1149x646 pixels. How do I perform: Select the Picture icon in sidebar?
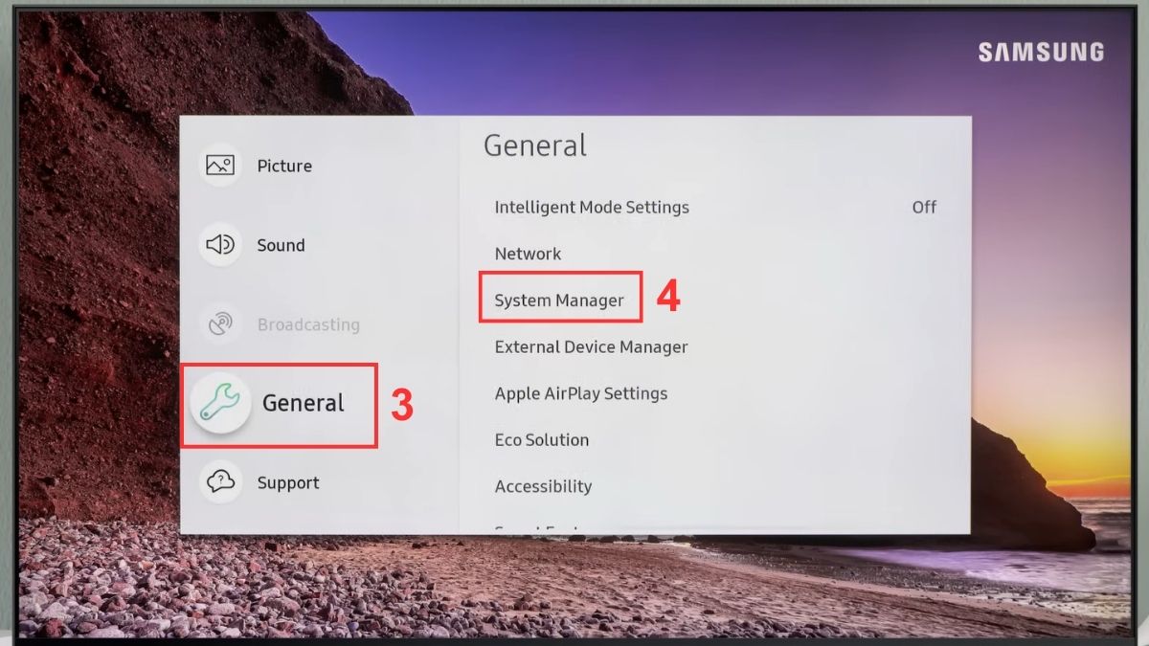pyautogui.click(x=220, y=166)
